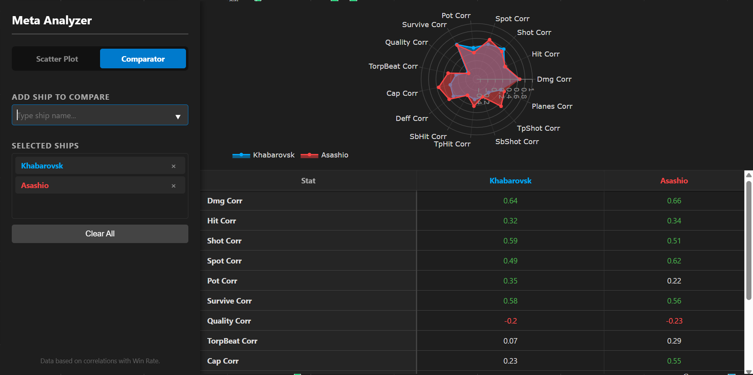Click the table scrollbar up arrow

point(749,175)
